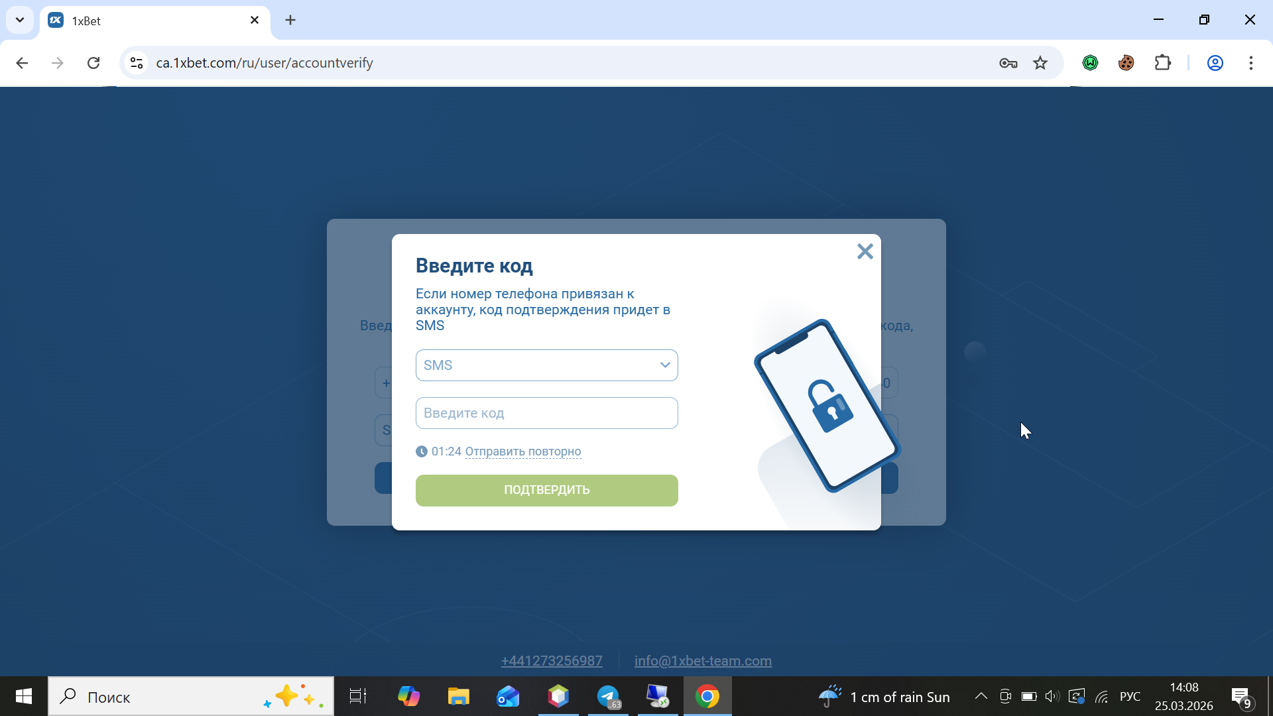Reload the page with refresh icon

coord(93,63)
